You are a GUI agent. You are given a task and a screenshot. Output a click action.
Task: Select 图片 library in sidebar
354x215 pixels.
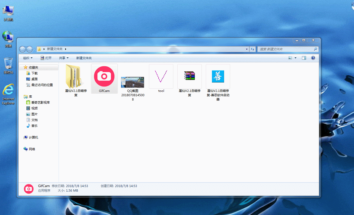(x=35, y=114)
